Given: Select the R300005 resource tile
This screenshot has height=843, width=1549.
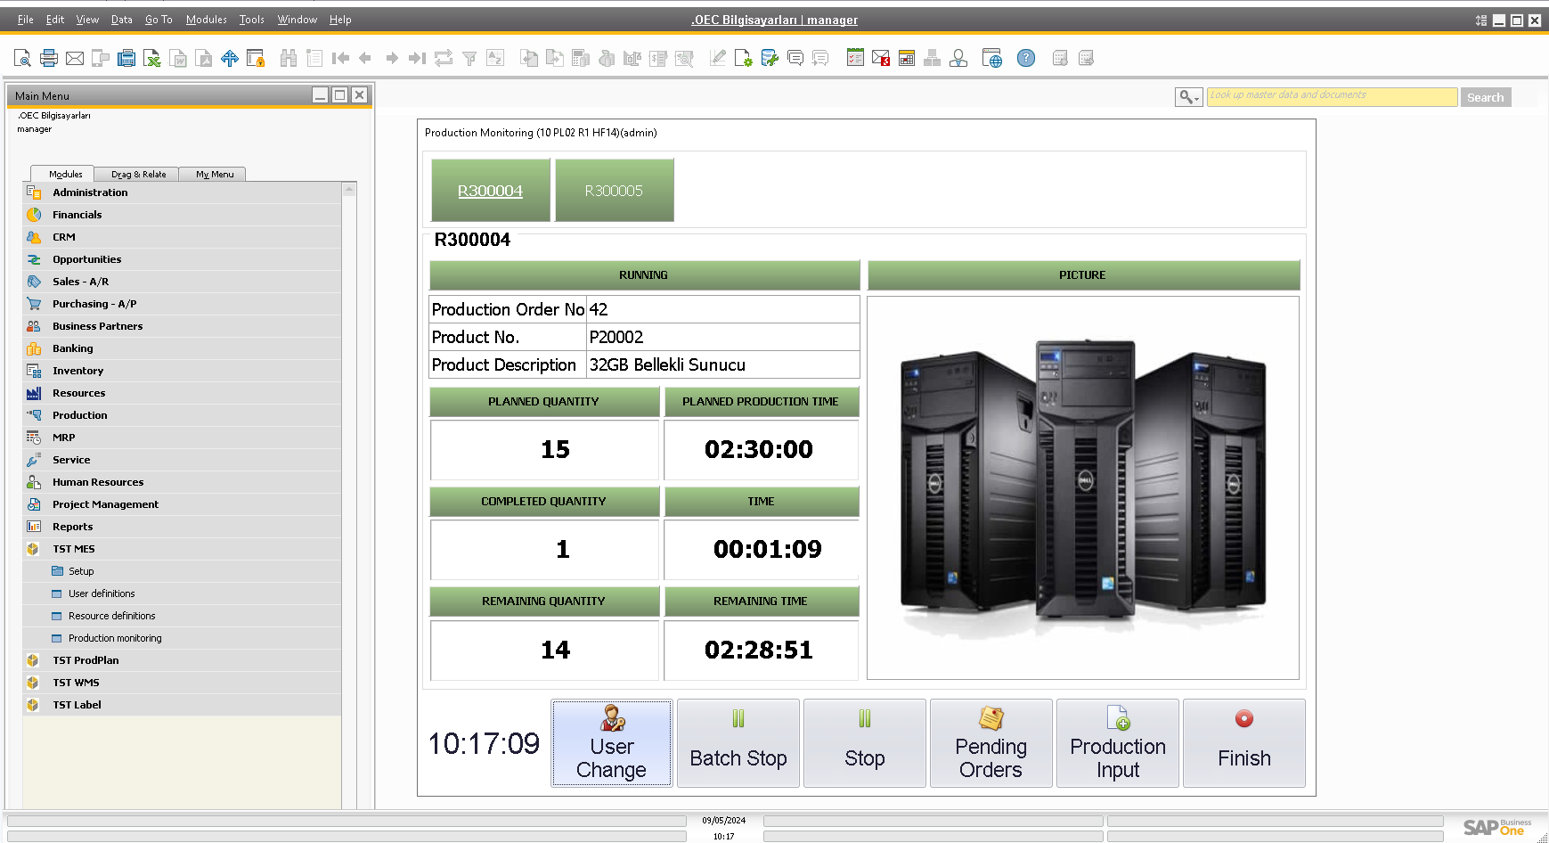Looking at the screenshot, I should (x=614, y=191).
